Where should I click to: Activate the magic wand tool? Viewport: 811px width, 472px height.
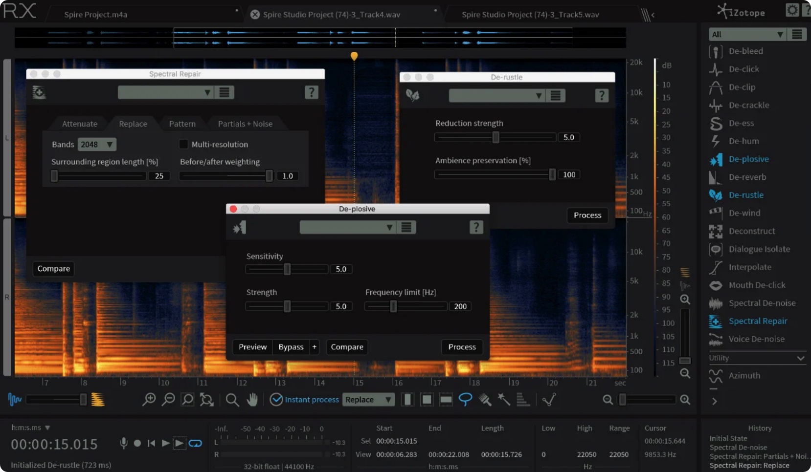pyautogui.click(x=505, y=400)
